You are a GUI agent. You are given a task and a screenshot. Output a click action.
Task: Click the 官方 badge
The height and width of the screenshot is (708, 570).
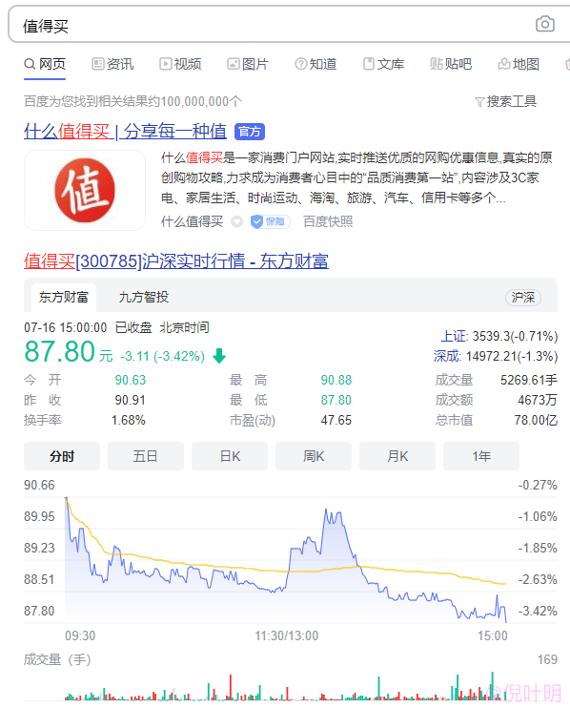pos(250,132)
